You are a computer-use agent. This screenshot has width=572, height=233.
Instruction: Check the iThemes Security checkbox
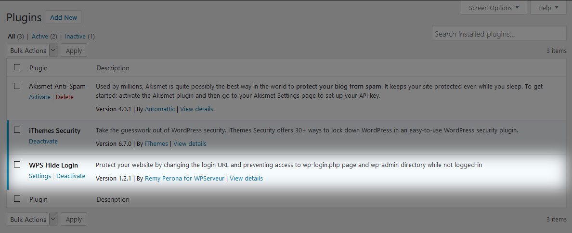click(17, 130)
